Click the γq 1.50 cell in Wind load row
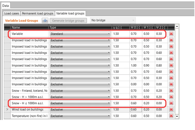The image size is (195, 130). pos(121,109)
